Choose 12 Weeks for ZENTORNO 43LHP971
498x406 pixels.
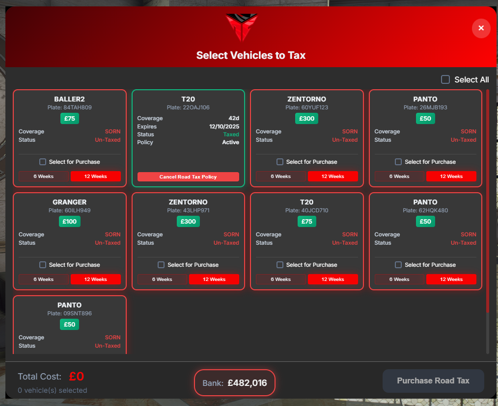pos(214,279)
